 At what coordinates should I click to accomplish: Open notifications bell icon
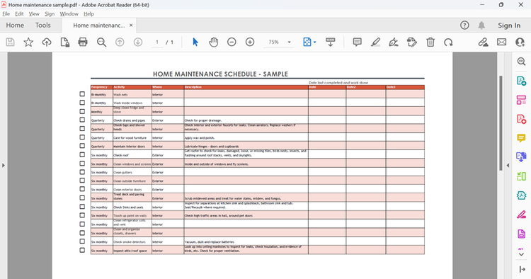point(481,25)
